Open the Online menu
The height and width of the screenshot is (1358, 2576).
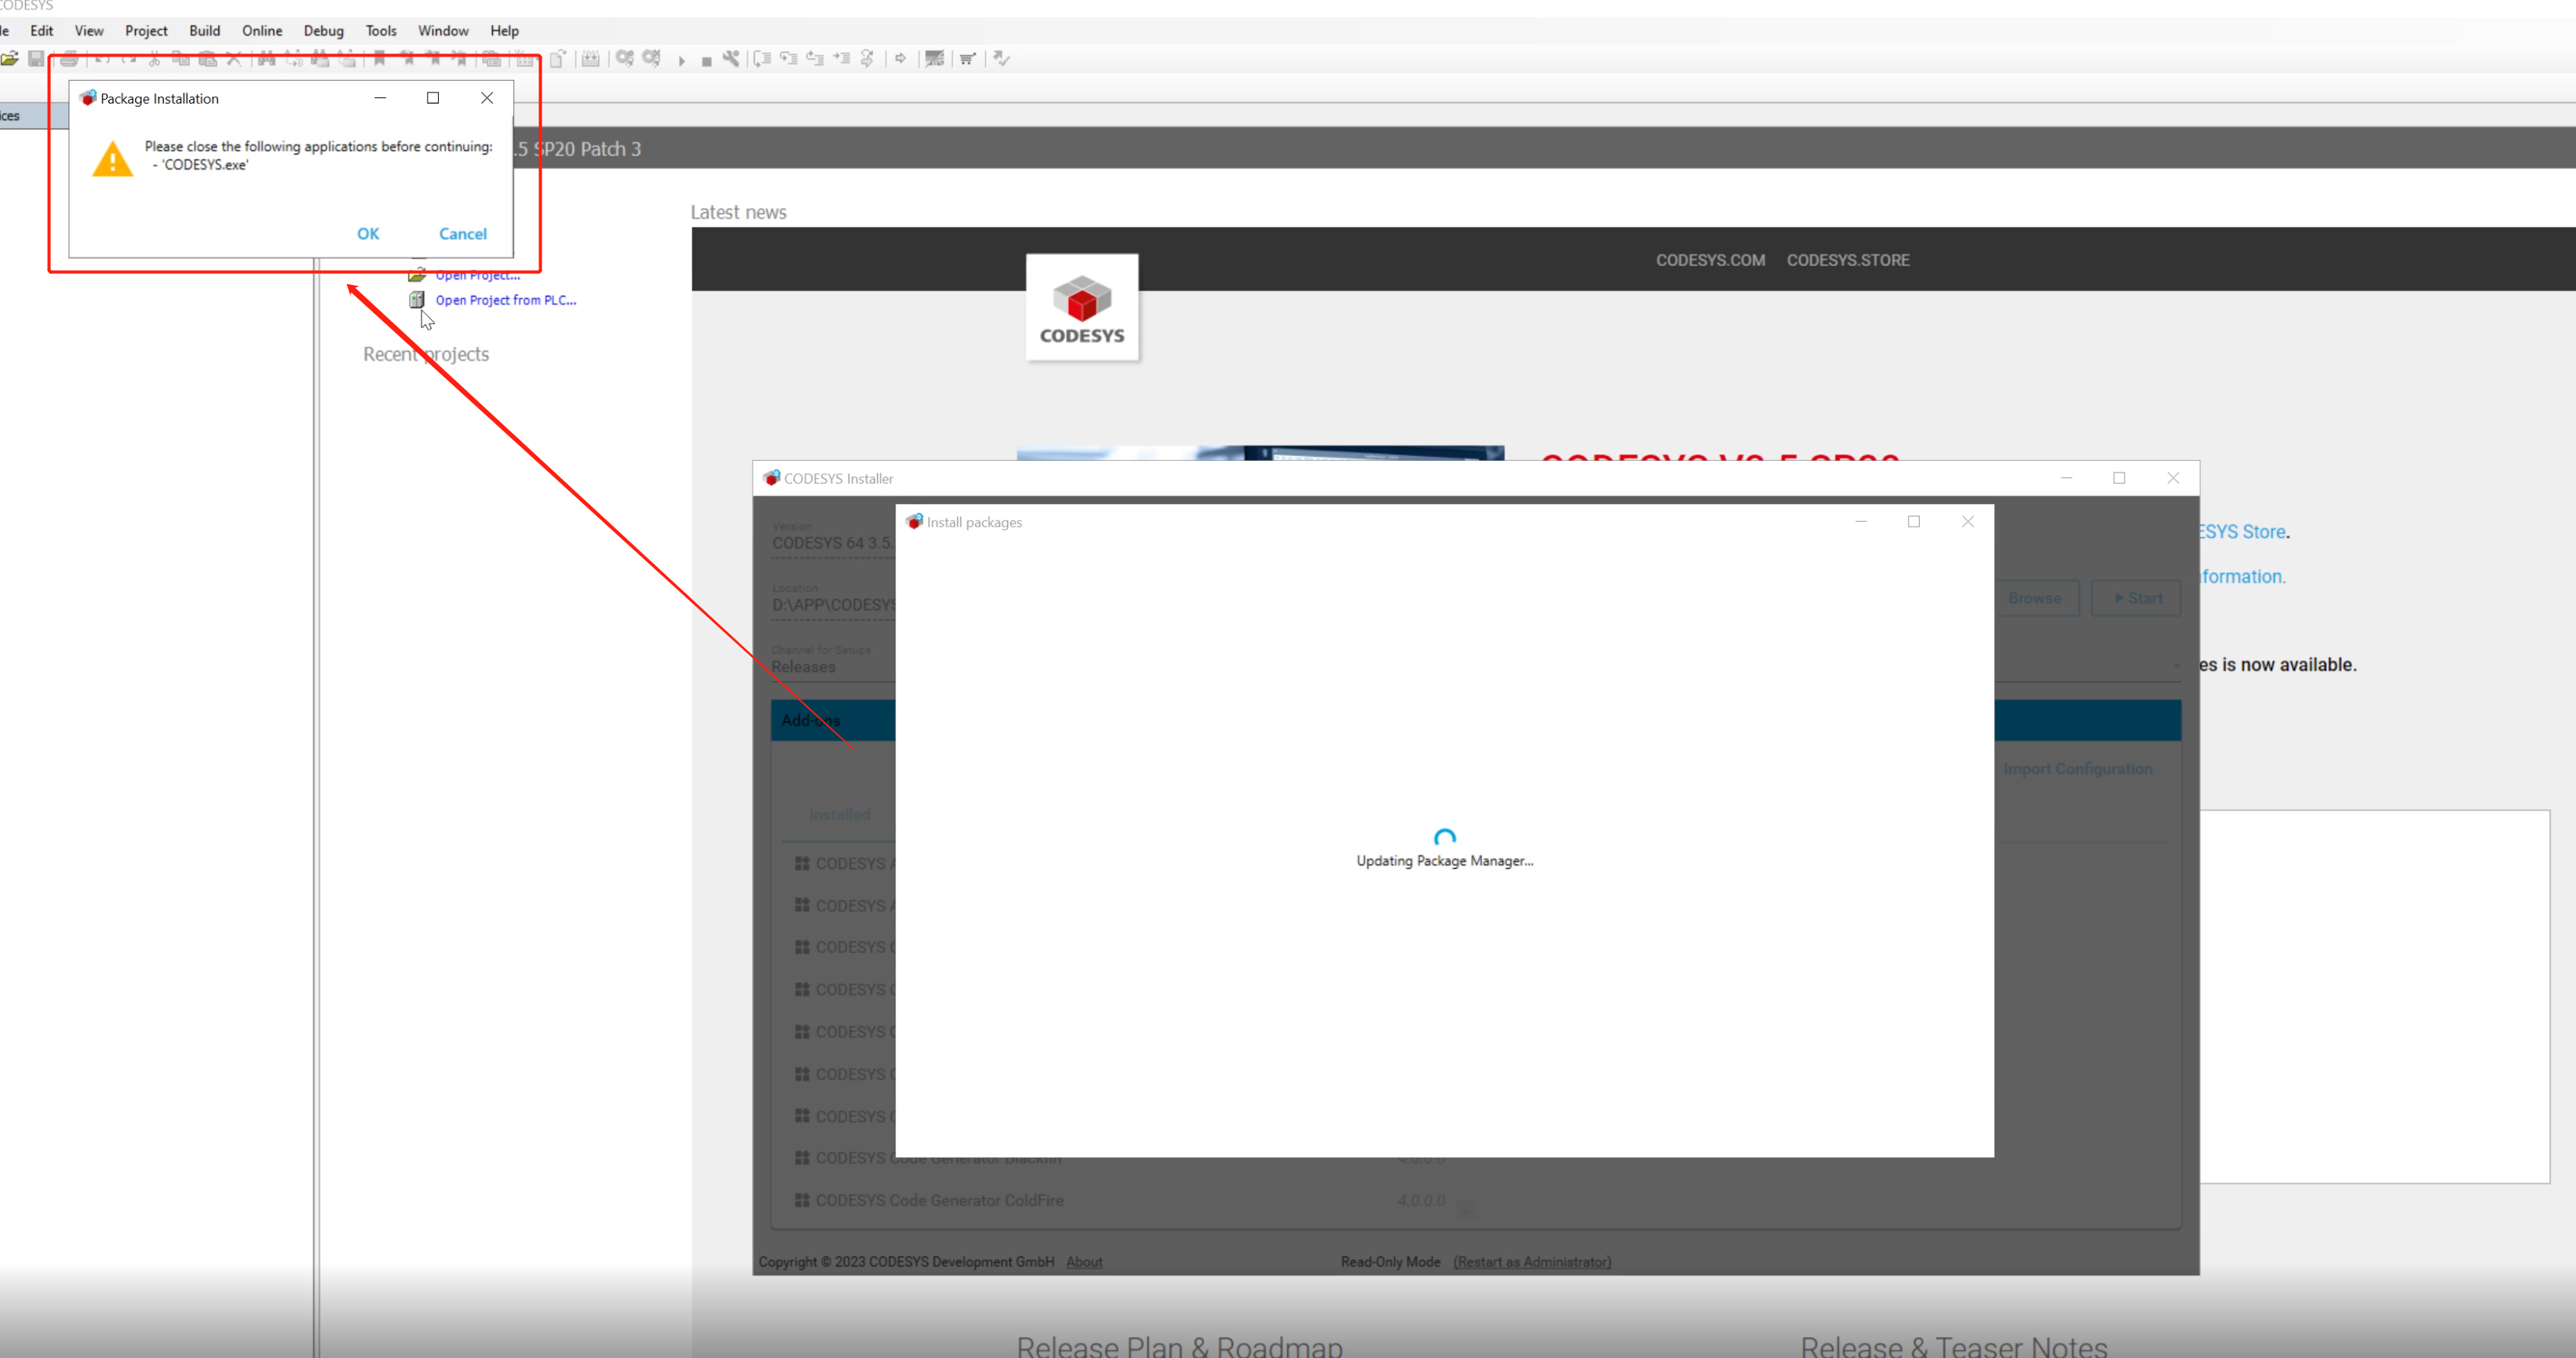click(262, 31)
